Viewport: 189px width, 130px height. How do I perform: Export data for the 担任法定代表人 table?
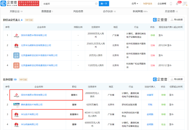click(x=177, y=20)
